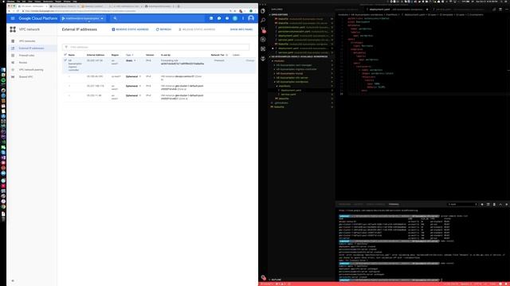Screen dimensions: 510x286
Task: Close the VS Code terminal panel
Action: tap(507, 204)
